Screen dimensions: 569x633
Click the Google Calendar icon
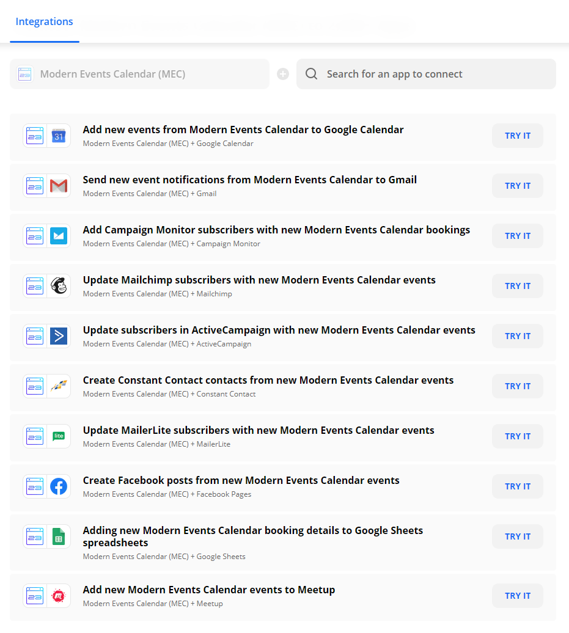click(59, 136)
